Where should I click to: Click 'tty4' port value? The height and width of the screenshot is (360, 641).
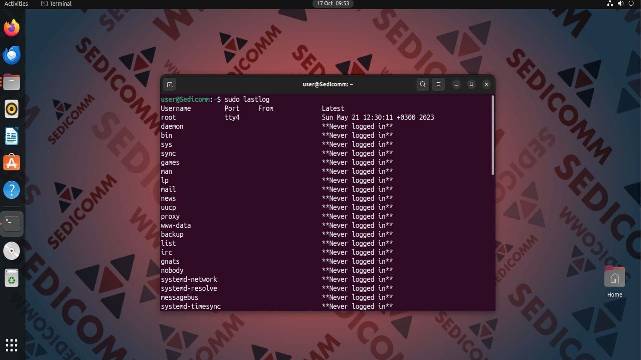232,117
